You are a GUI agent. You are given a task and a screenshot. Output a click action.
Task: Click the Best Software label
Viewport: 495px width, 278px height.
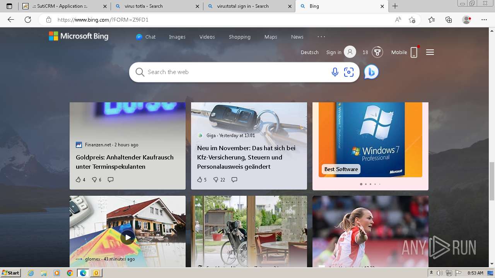click(x=341, y=169)
